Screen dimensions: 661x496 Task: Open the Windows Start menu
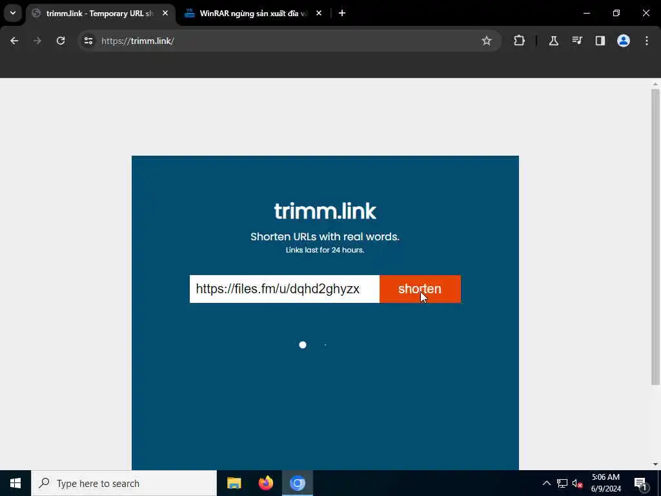[x=15, y=483]
